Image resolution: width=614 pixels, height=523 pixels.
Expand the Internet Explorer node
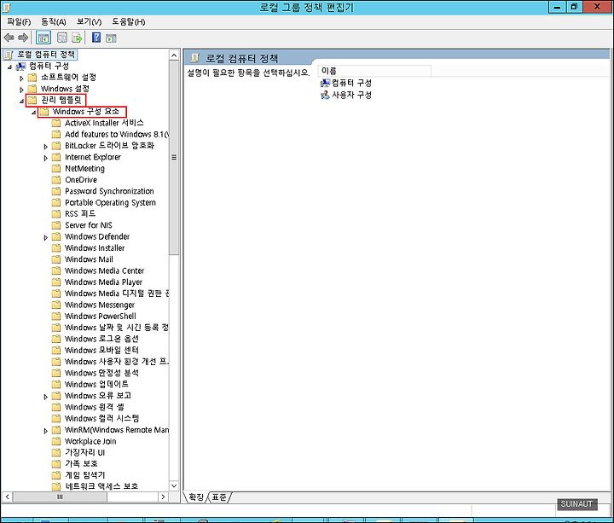coord(45,158)
